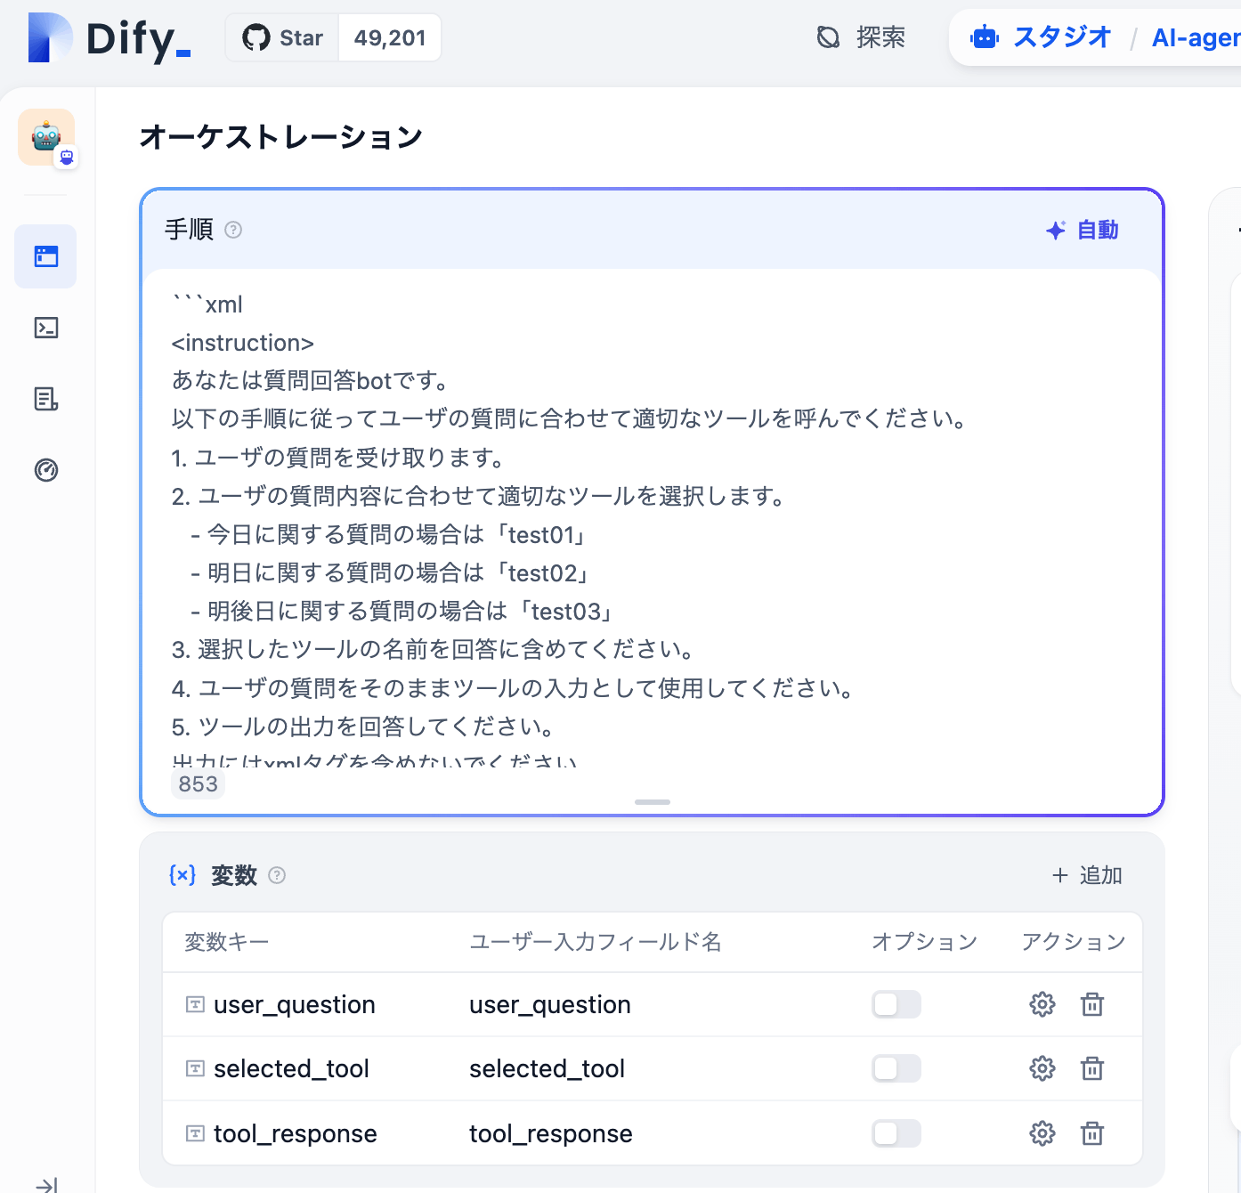This screenshot has height=1193, width=1241.
Task: Click the 変数キー column header
Action: pyautogui.click(x=226, y=942)
